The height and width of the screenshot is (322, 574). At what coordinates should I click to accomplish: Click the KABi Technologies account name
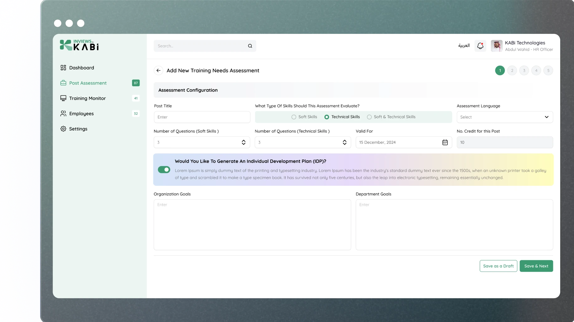(525, 43)
